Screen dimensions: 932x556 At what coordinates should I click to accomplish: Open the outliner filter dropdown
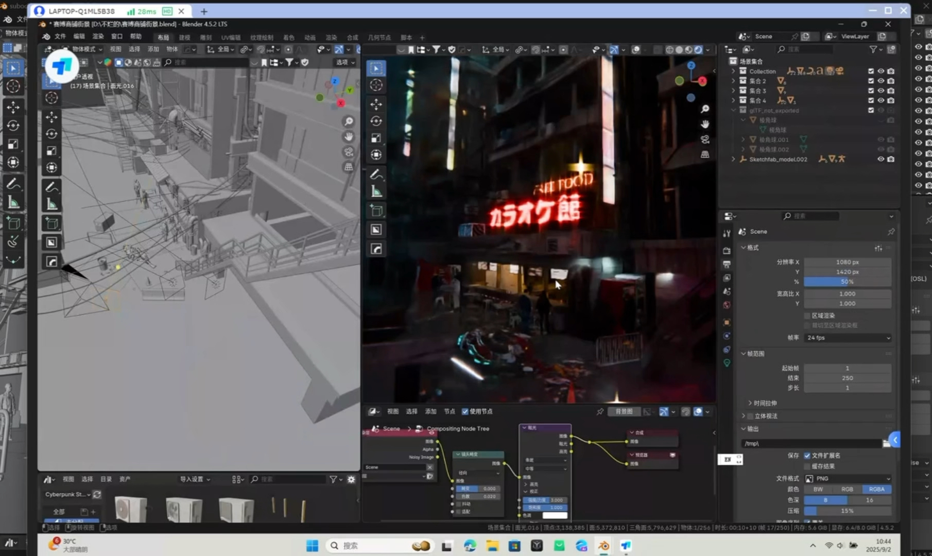(875, 49)
